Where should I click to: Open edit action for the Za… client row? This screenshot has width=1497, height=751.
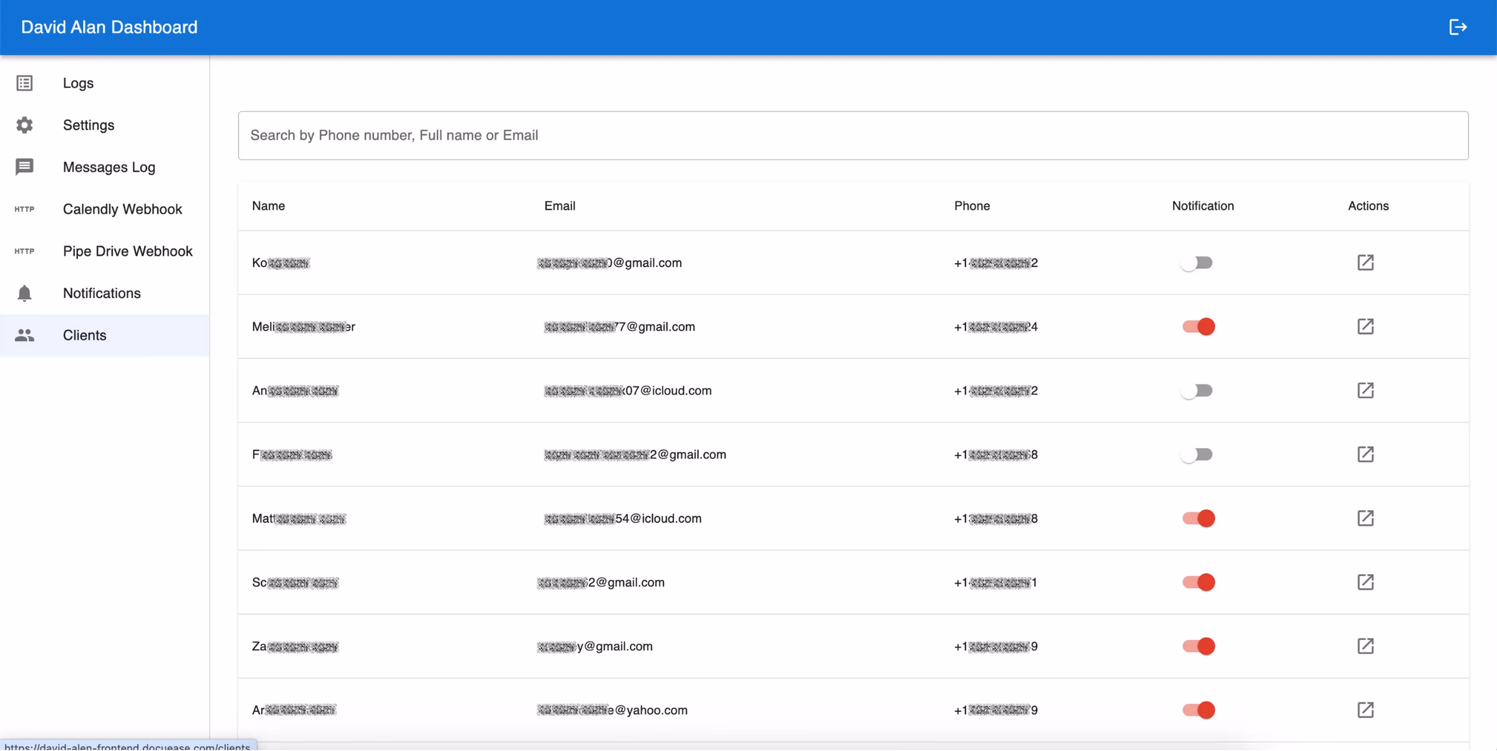click(1365, 646)
